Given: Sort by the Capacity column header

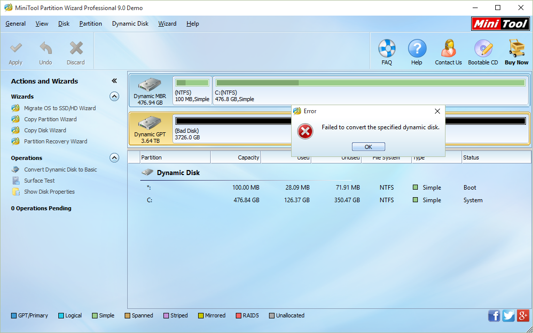Looking at the screenshot, I should 235,157.
